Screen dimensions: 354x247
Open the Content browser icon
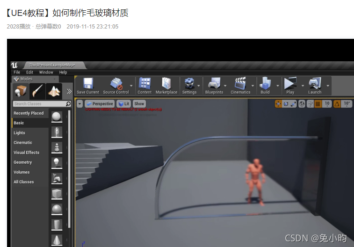[x=144, y=86]
